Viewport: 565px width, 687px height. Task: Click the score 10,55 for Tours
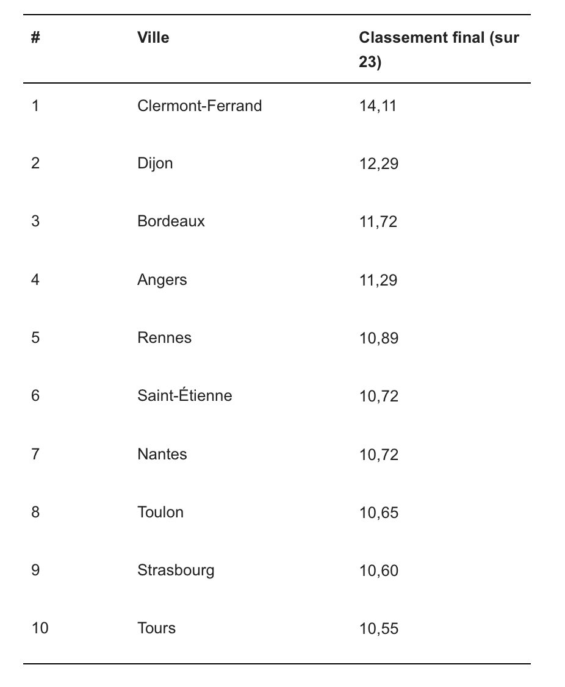[x=379, y=628]
